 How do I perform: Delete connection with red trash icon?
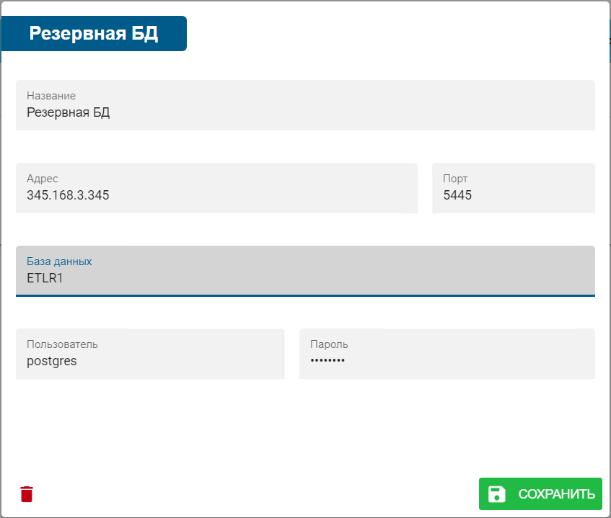click(27, 494)
